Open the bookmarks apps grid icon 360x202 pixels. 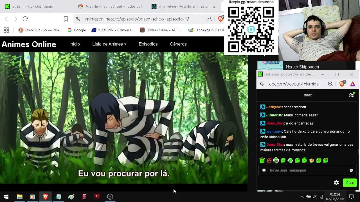6,30
